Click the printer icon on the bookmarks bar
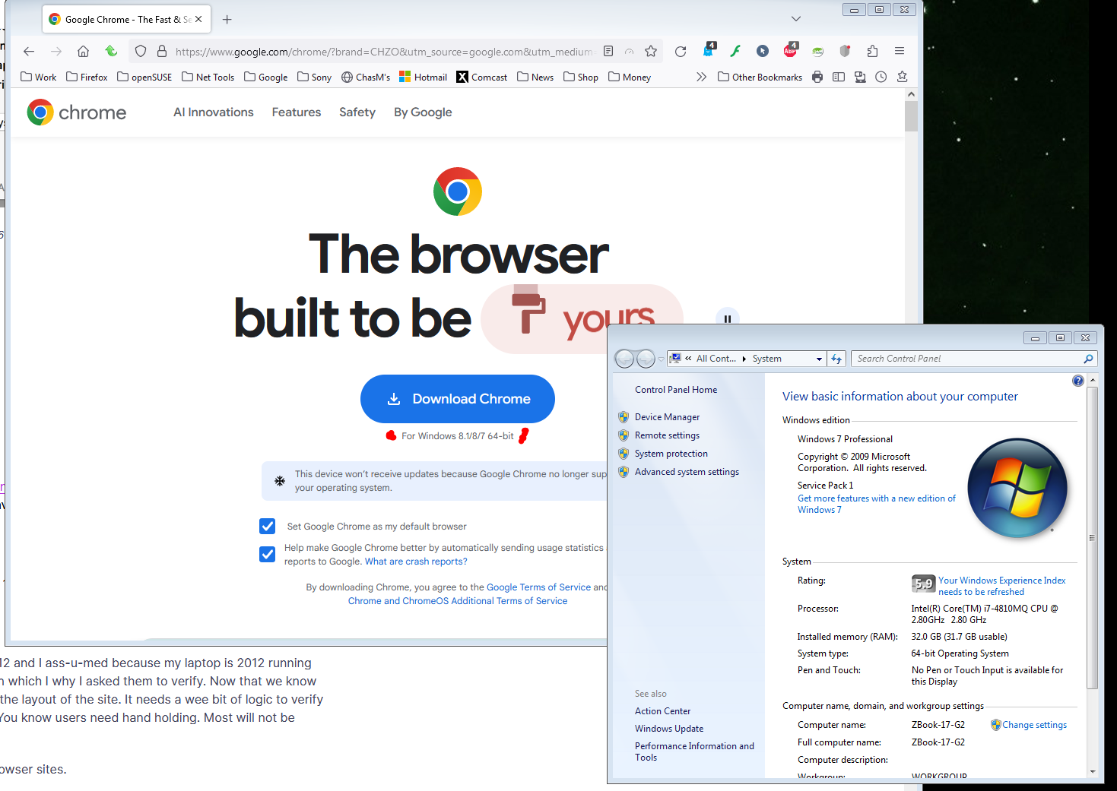Viewport: 1117px width, 791px height. coord(817,77)
